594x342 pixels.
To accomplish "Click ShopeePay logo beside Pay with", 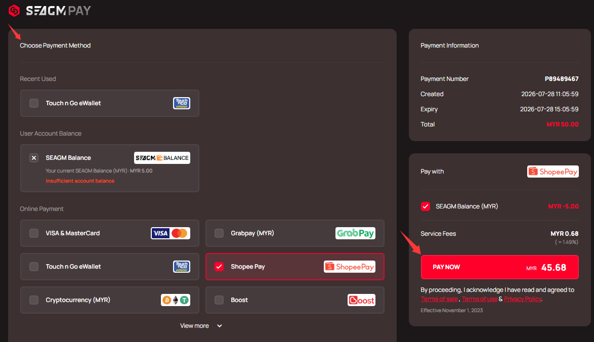I will (553, 172).
